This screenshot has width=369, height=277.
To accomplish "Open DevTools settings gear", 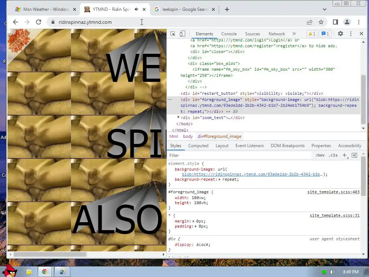I will [x=340, y=34].
